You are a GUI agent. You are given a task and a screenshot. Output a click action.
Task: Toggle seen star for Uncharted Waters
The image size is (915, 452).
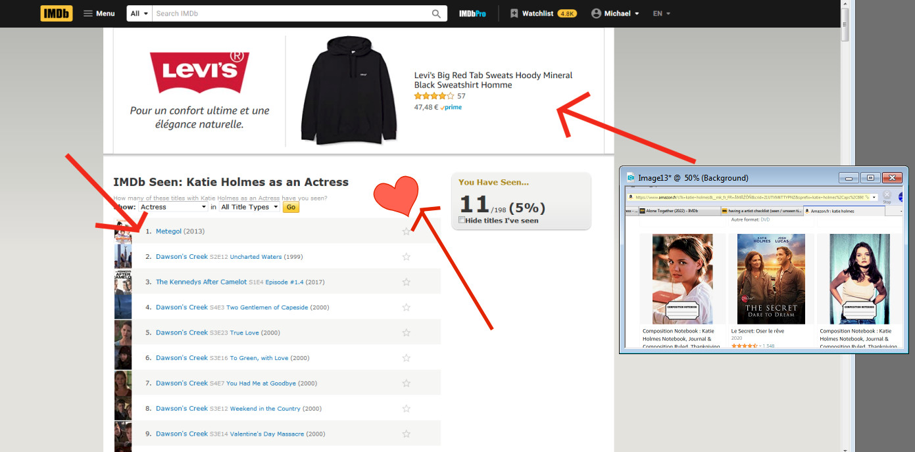[406, 257]
